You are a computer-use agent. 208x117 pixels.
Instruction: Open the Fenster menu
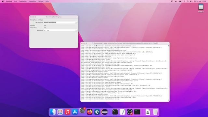[x=41, y=1]
